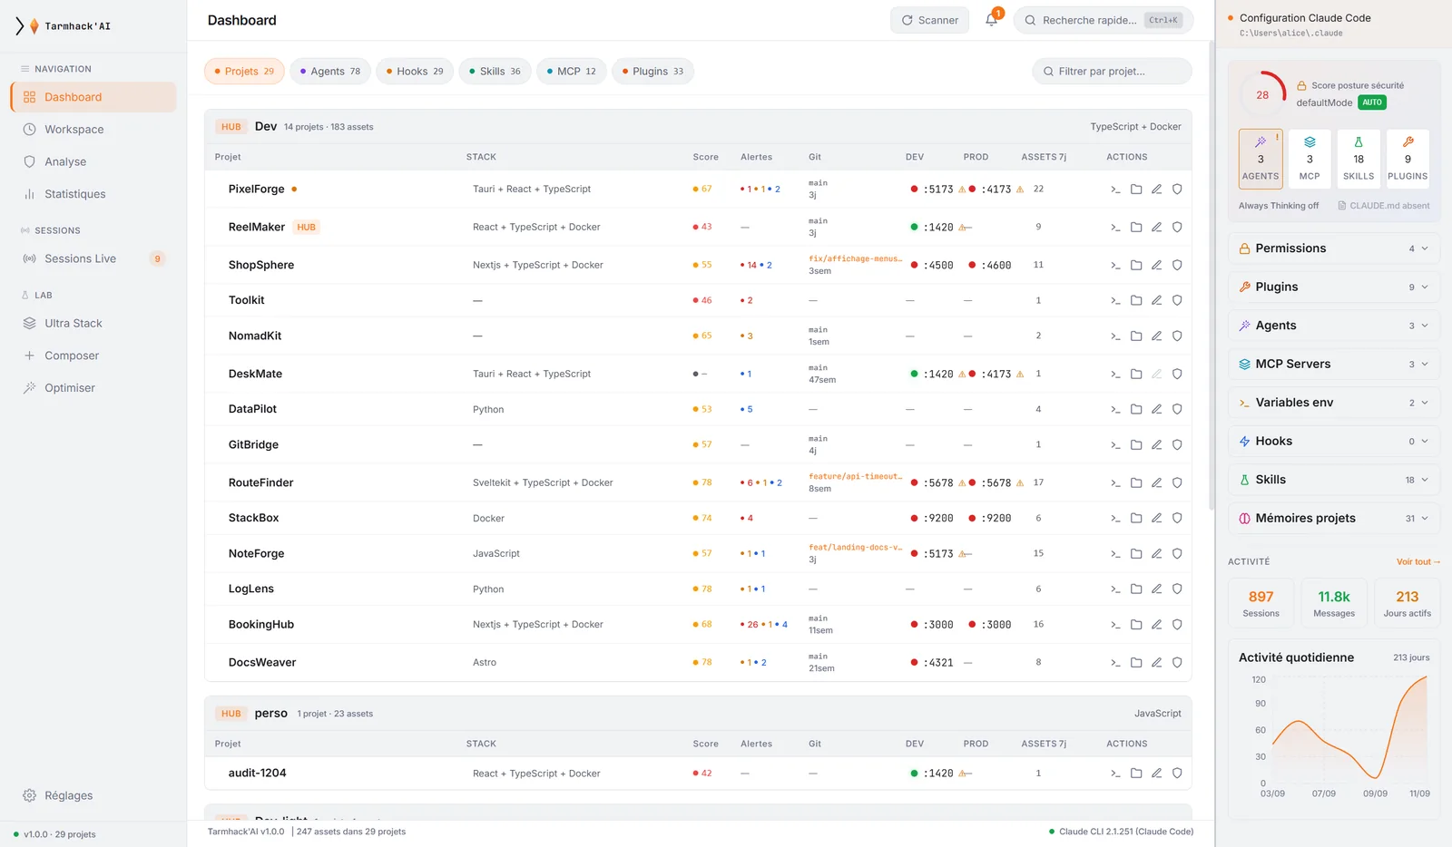Expand the Mémoires projets section
Screen dimensions: 1452x847
click(1334, 519)
